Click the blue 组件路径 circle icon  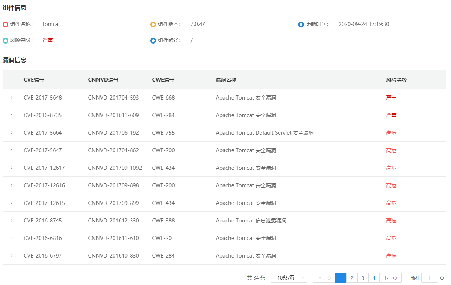[x=153, y=41]
